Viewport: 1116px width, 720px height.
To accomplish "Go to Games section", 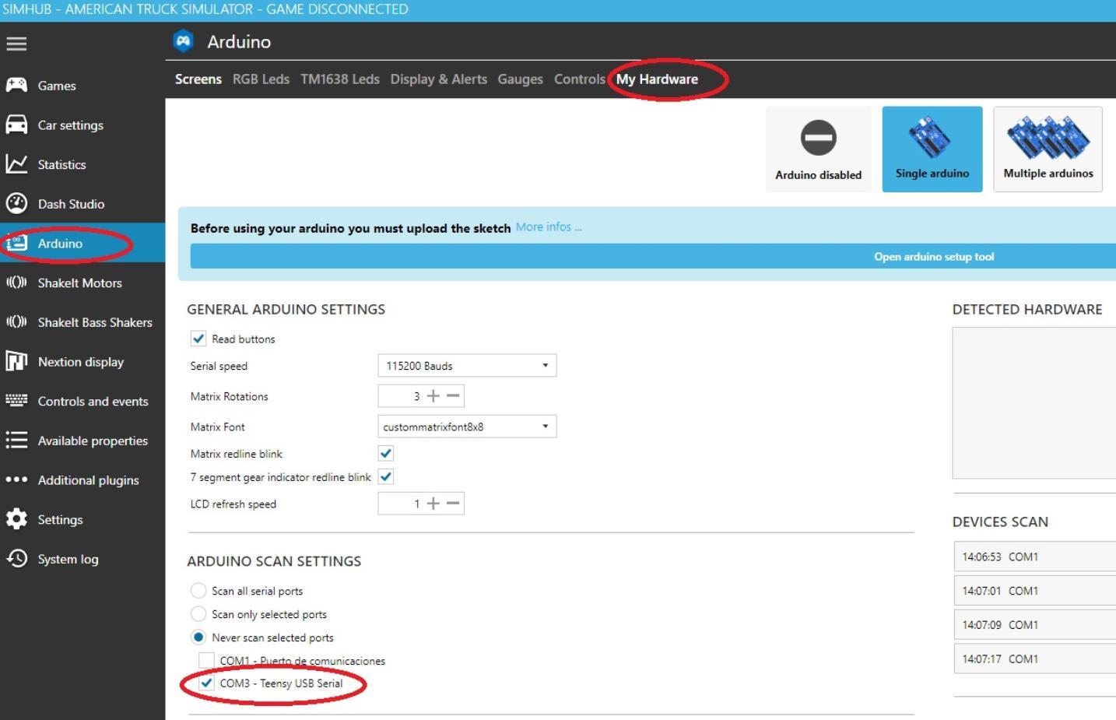I will point(57,86).
